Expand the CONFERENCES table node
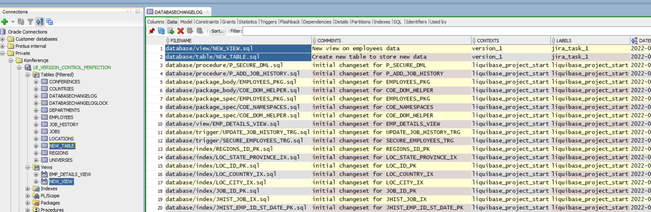Viewport: 651px width, 212px height. point(36,82)
